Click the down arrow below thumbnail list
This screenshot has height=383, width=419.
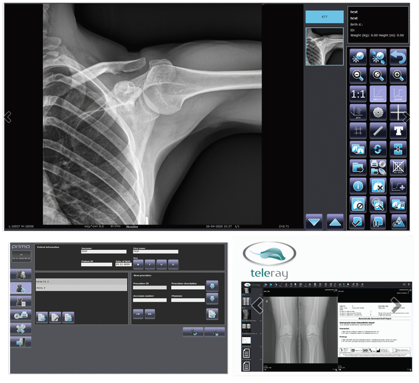pyautogui.click(x=314, y=222)
